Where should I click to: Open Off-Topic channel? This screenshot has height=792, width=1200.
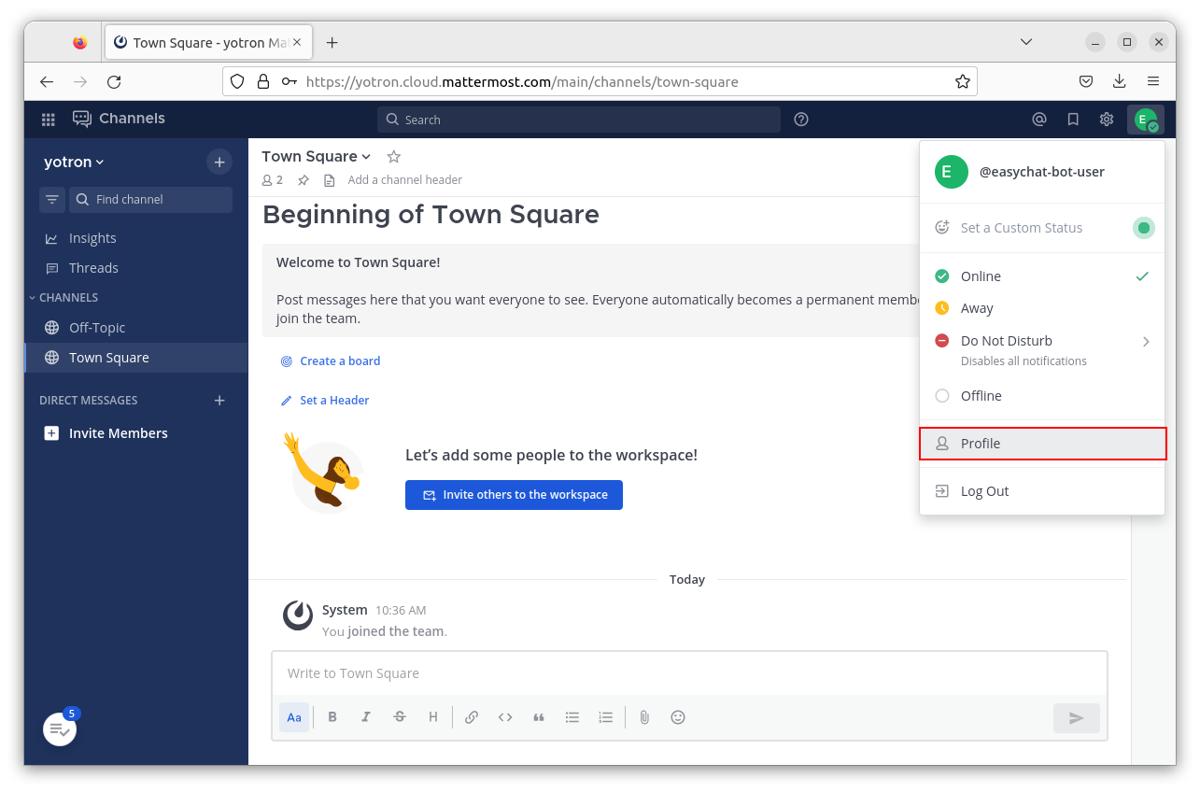coord(136,328)
